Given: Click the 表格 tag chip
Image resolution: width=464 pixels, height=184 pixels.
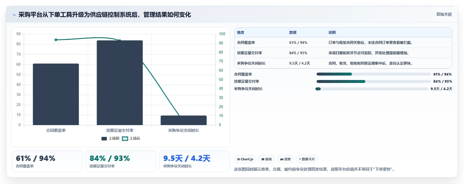Looking at the screenshot, I should [266, 159].
